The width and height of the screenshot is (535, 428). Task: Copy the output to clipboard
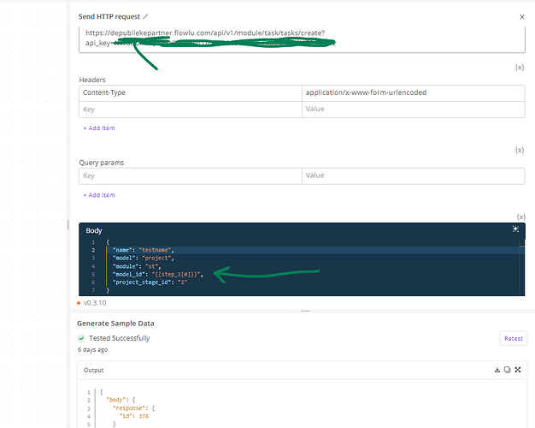point(508,370)
